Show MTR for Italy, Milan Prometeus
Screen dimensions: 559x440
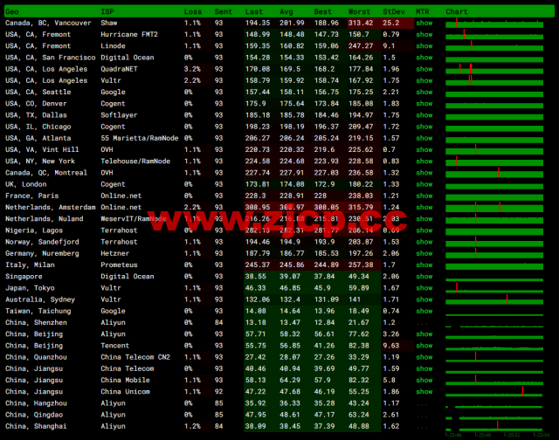click(x=424, y=265)
